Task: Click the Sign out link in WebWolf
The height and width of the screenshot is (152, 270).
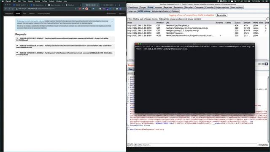Action: (121, 14)
